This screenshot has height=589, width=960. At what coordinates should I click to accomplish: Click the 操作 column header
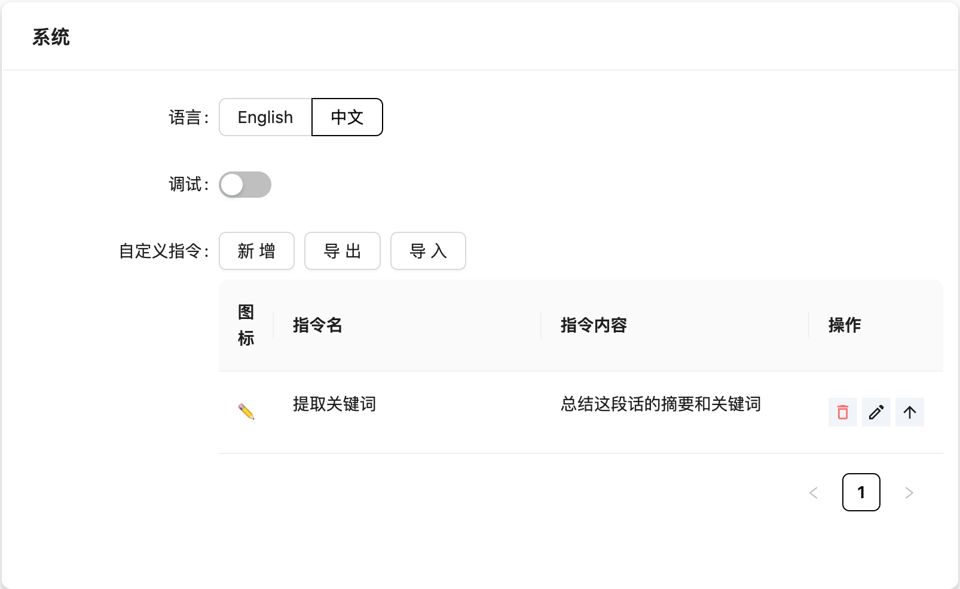pyautogui.click(x=844, y=325)
